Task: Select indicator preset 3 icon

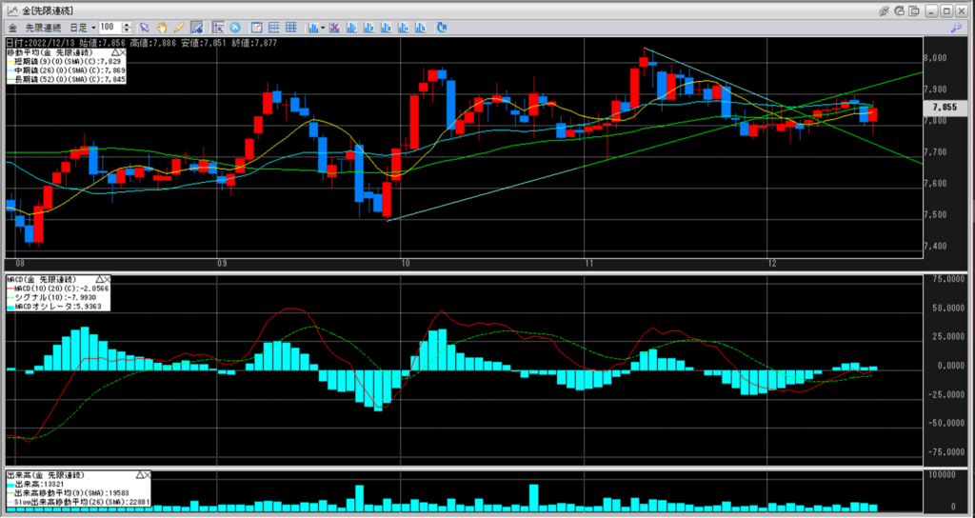Action: coord(387,28)
